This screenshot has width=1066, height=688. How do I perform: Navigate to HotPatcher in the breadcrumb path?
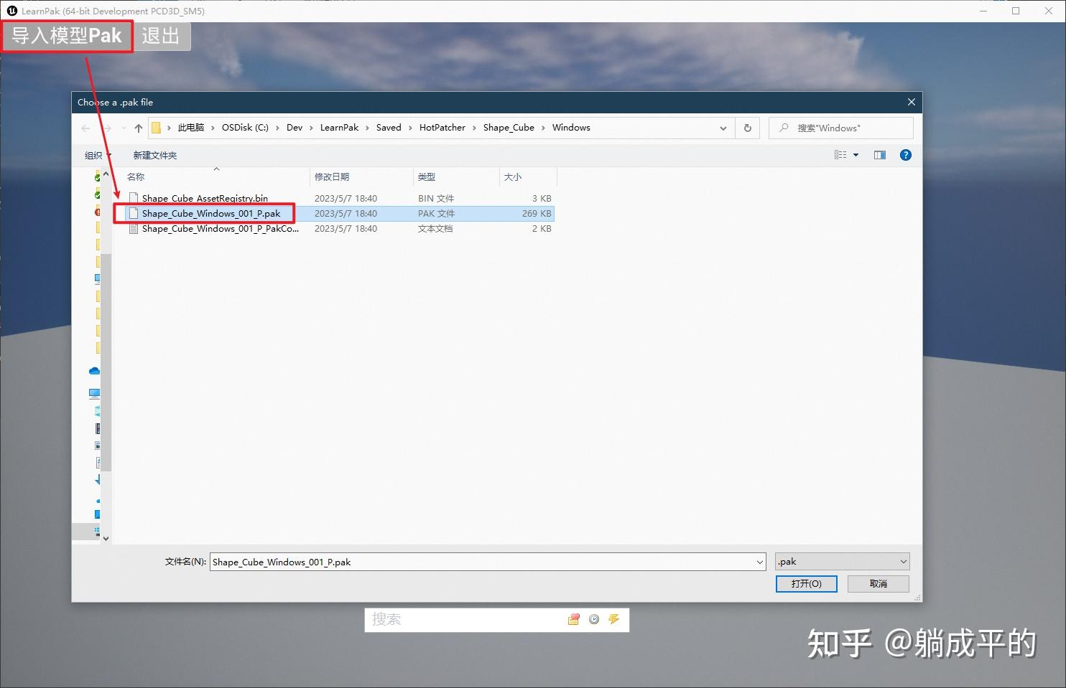[x=442, y=127]
